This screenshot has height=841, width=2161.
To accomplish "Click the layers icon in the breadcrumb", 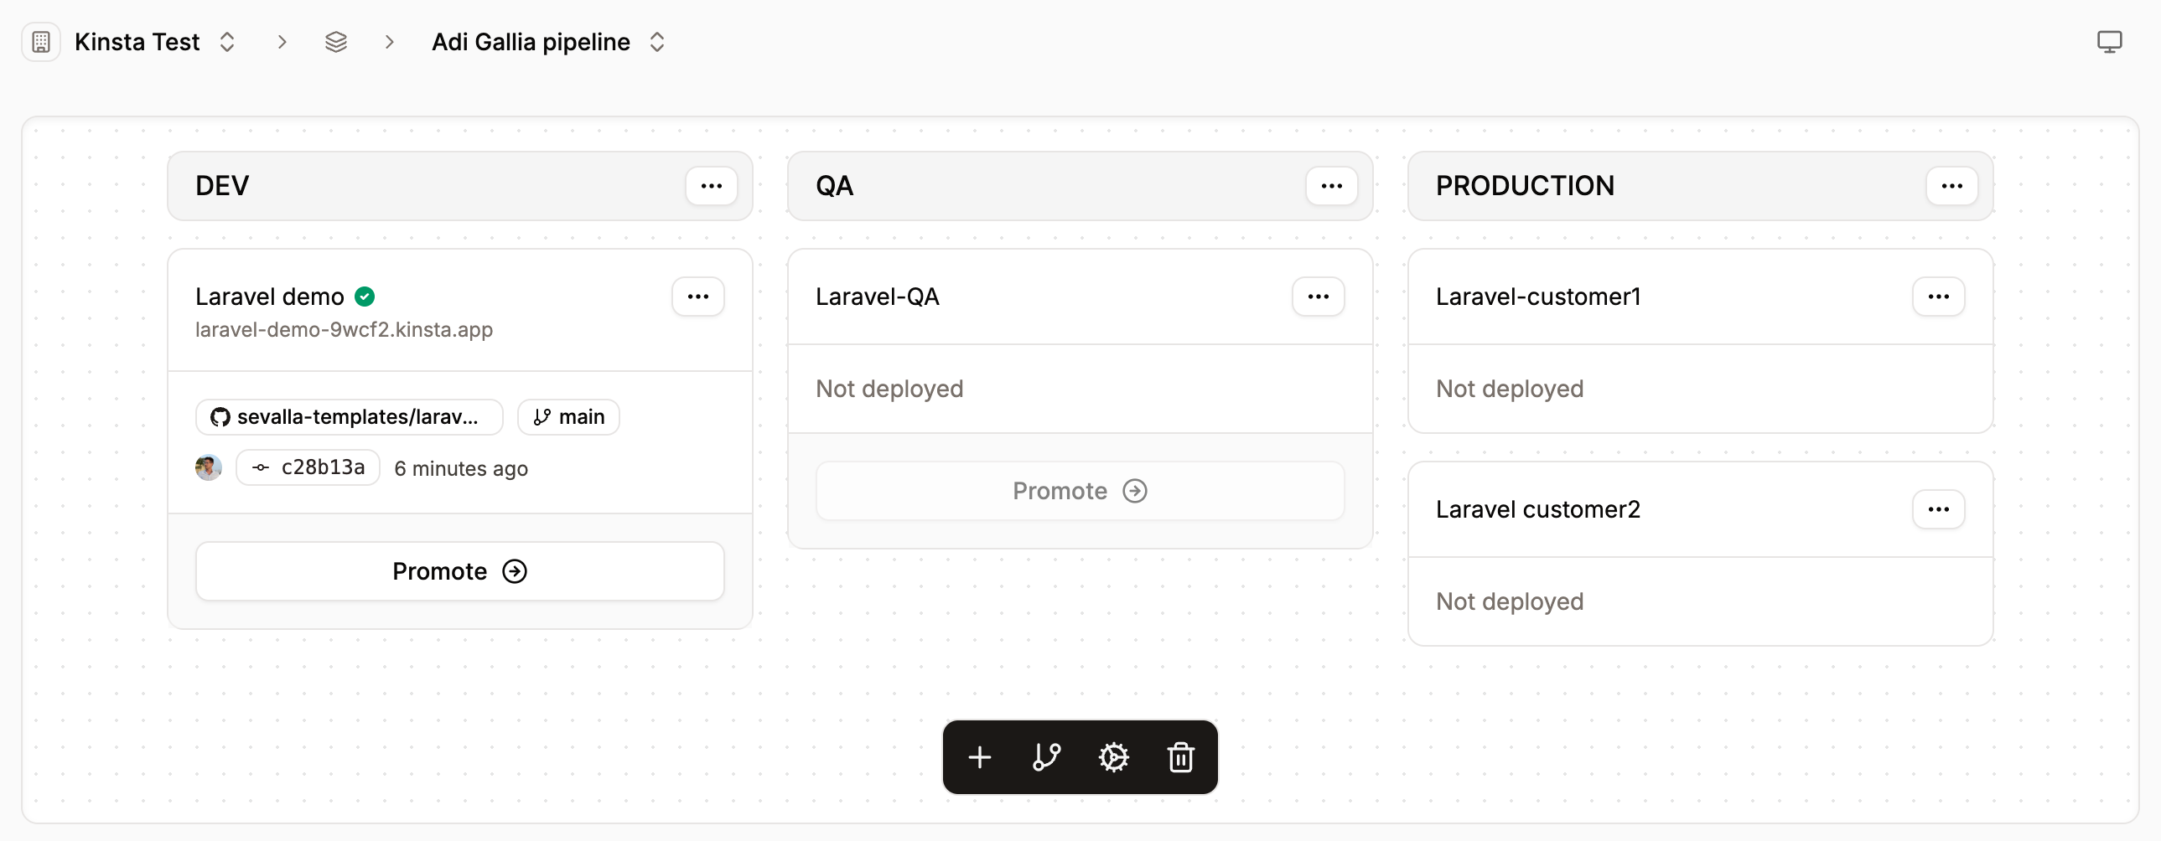I will coord(336,41).
